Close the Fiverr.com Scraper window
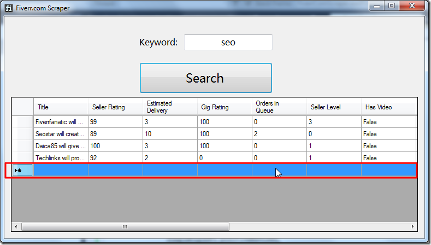Image resolution: width=431 pixels, height=245 pixels. point(412,6)
